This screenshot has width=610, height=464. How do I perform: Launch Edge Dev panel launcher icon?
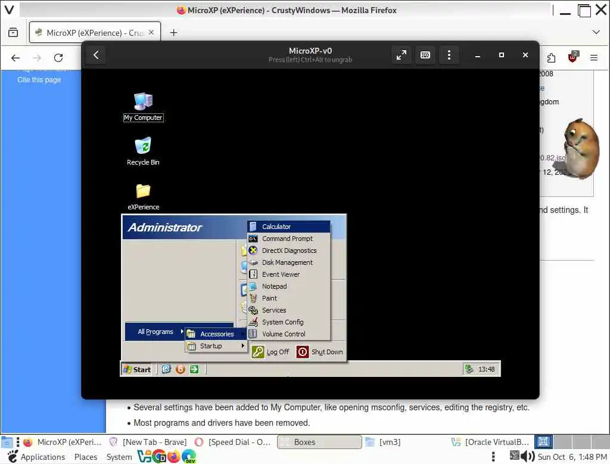pos(189,456)
